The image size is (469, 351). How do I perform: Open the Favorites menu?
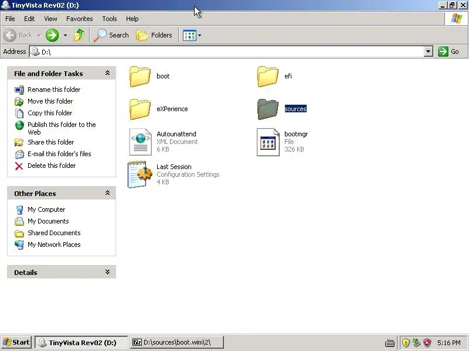80,19
